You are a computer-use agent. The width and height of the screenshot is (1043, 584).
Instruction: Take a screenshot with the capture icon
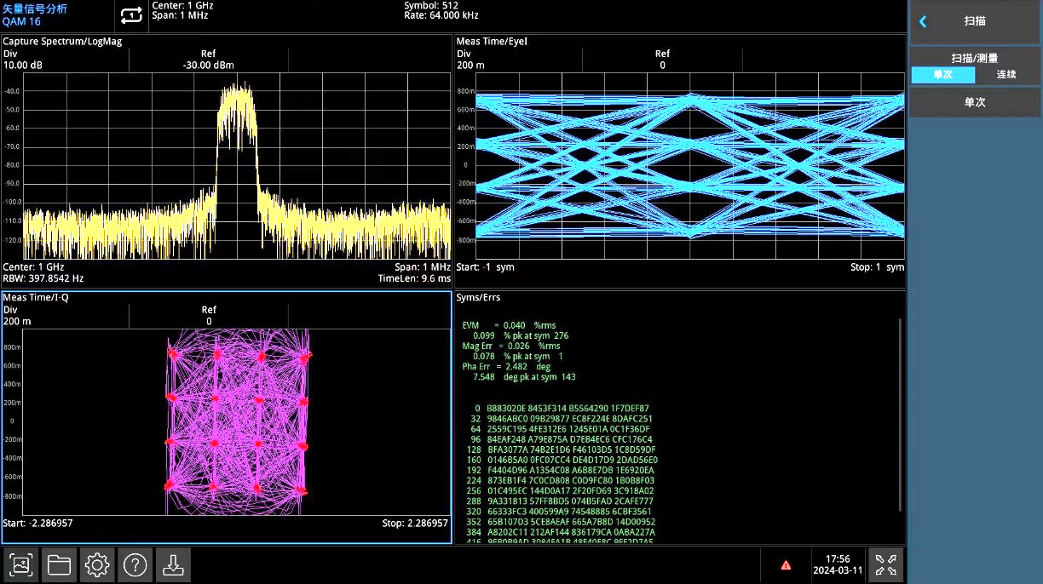[x=21, y=564]
